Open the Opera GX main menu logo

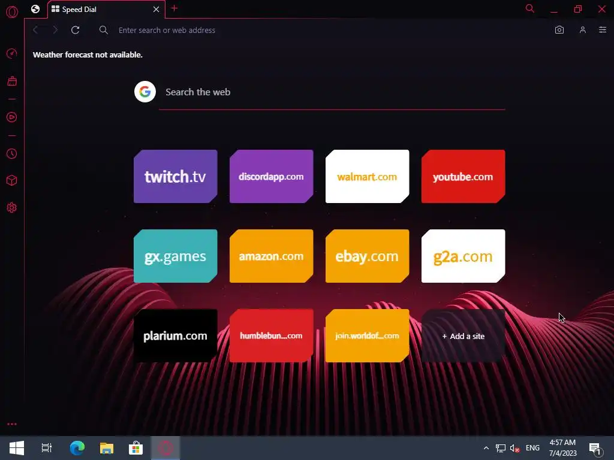[12, 12]
